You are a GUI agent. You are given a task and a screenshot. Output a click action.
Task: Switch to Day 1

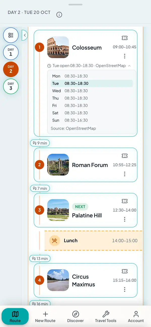point(11,52)
